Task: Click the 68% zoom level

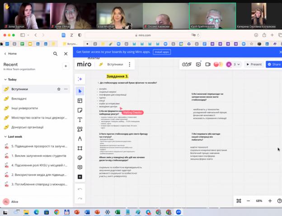Action: [x=259, y=201]
